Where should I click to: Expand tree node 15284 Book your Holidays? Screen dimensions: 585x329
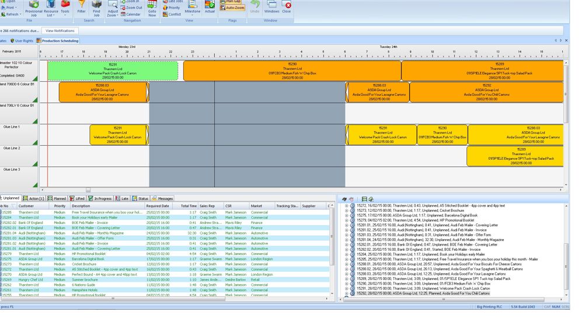pyautogui.click(x=347, y=254)
